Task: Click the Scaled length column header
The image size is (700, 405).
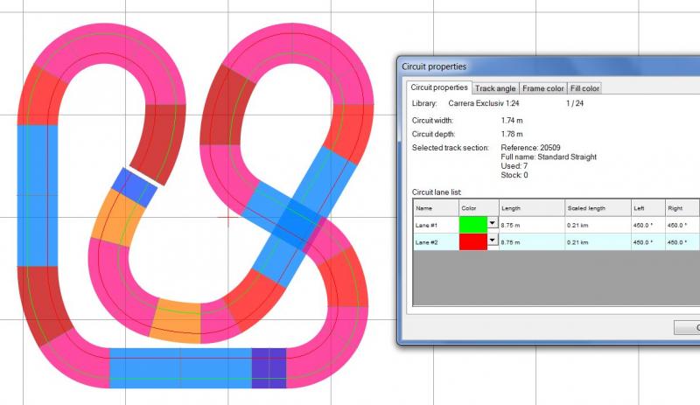Action: 598,208
